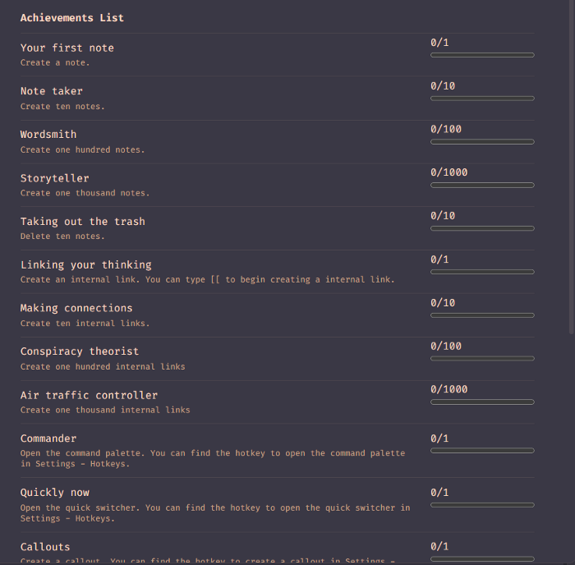Click the Wordsmith achievement title

coord(48,135)
